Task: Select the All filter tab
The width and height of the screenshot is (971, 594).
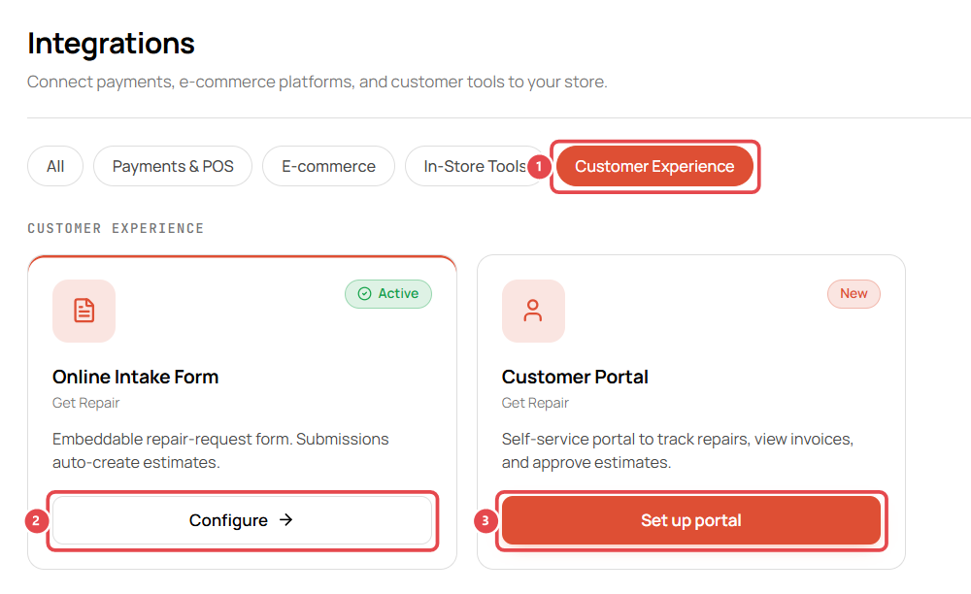Action: [55, 166]
